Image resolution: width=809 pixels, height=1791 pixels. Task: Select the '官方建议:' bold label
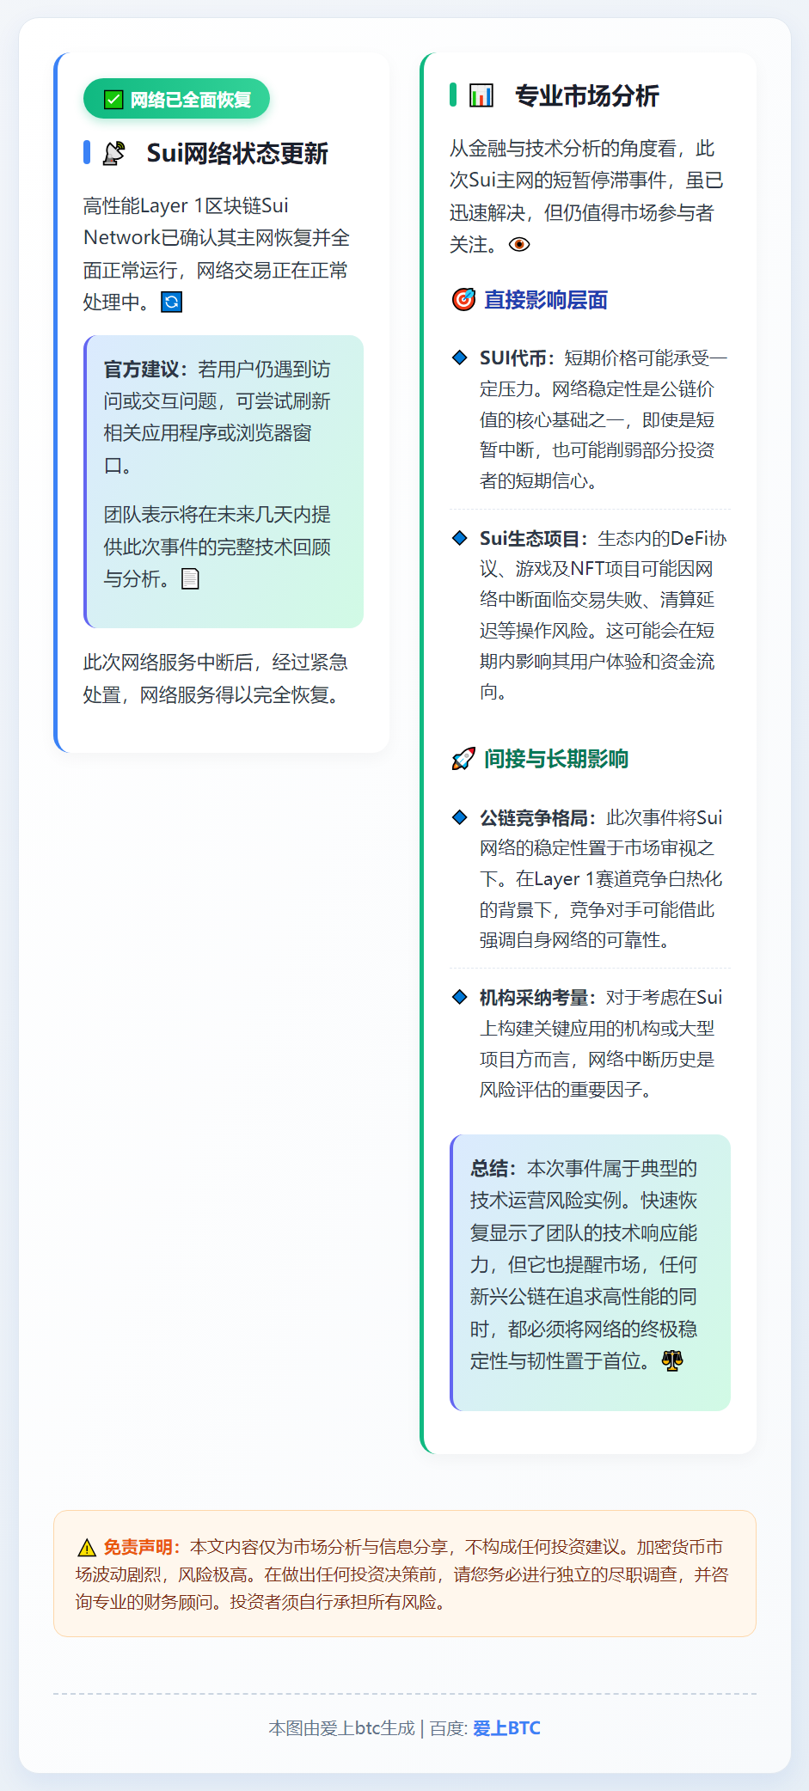click(x=145, y=370)
